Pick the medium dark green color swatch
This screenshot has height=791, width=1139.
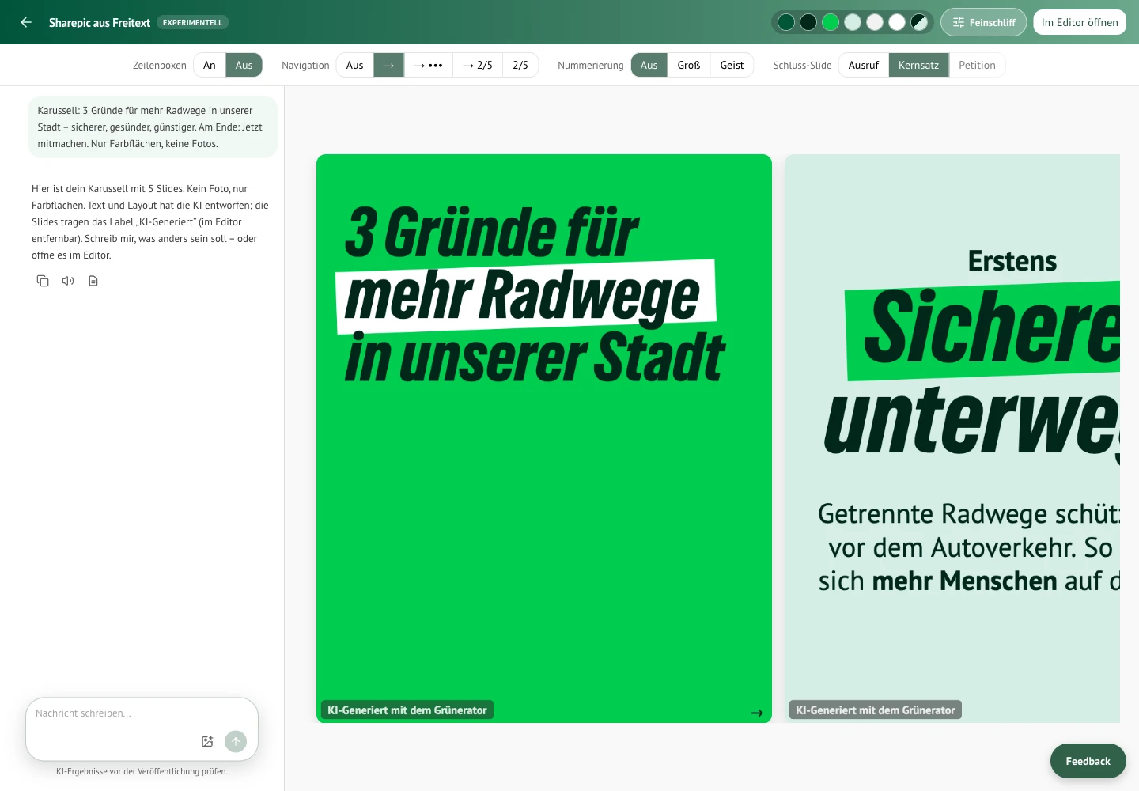[x=786, y=22]
